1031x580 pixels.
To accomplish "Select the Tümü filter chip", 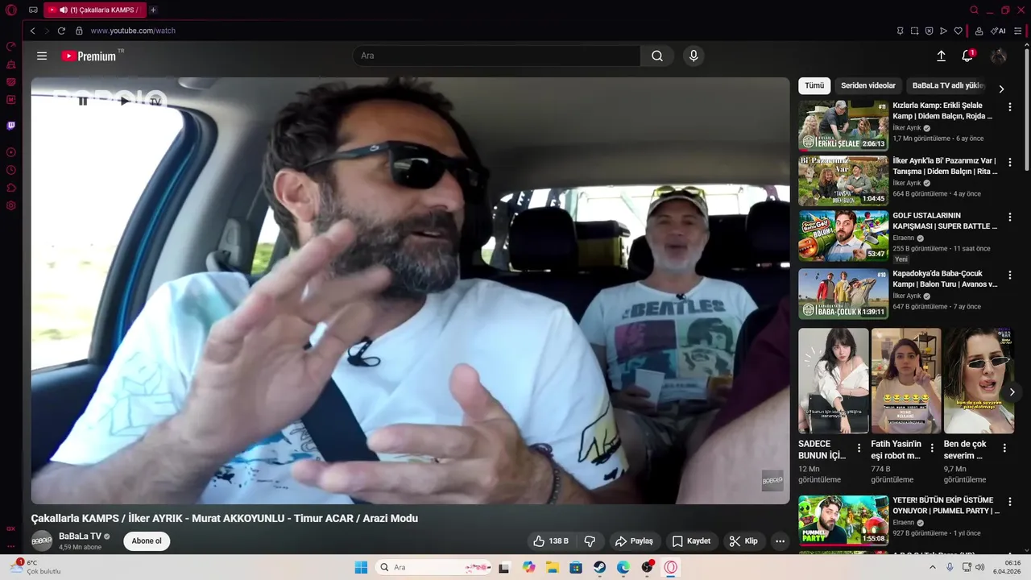I will point(814,85).
